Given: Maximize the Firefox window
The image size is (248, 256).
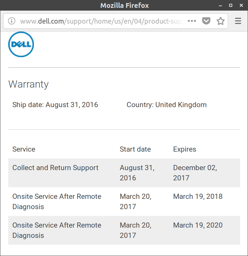Looking at the screenshot, I should [231, 5].
